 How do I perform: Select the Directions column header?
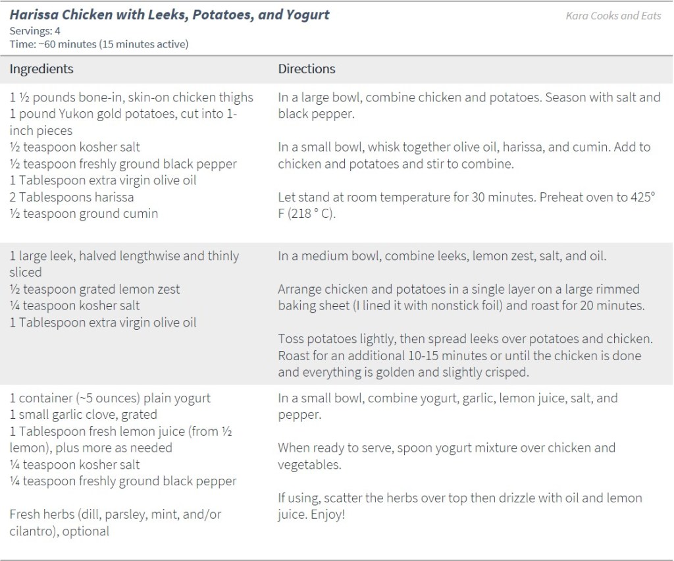(307, 69)
